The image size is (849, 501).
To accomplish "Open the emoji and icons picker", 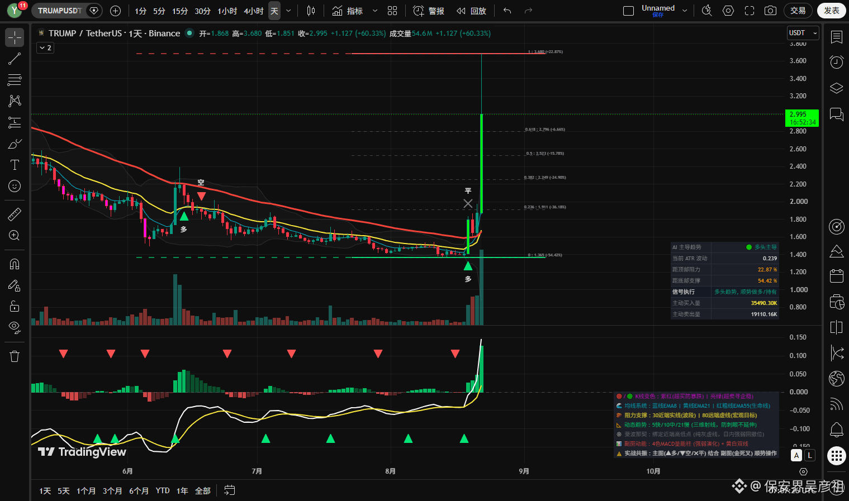I will click(x=15, y=186).
